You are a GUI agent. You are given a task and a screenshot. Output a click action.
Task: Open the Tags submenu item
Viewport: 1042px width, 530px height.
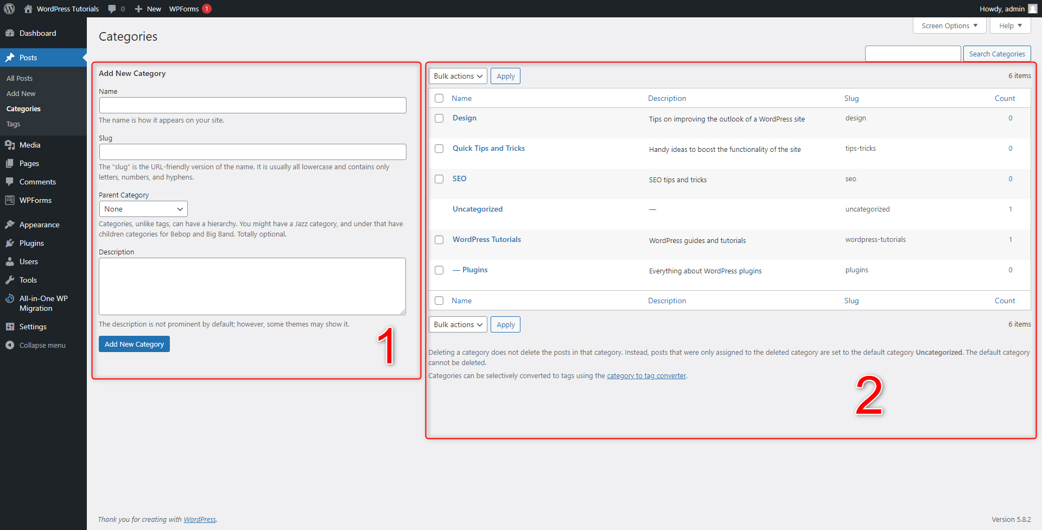tap(13, 124)
